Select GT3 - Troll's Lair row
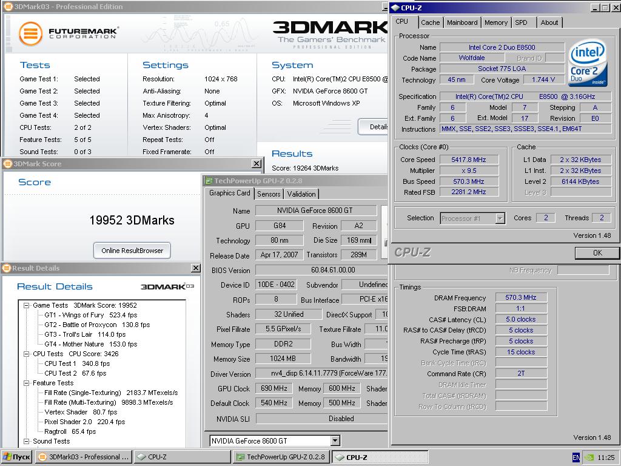 [85, 334]
